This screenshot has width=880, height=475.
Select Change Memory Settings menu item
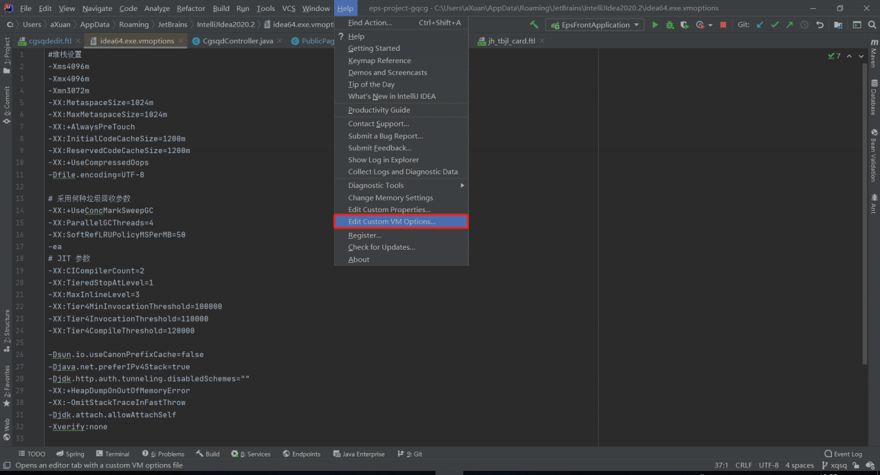point(401,198)
